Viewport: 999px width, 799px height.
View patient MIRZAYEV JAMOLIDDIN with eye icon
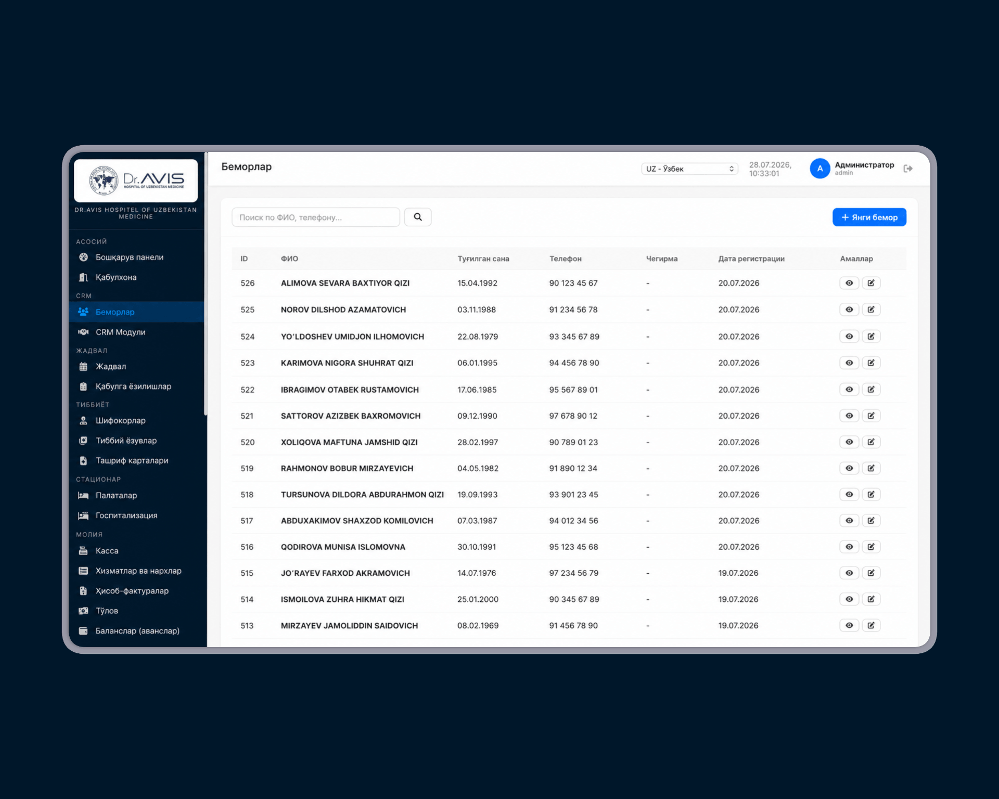point(849,625)
